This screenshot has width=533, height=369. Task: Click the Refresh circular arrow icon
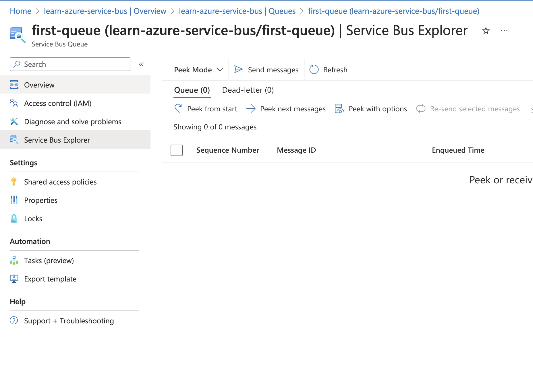click(x=314, y=69)
